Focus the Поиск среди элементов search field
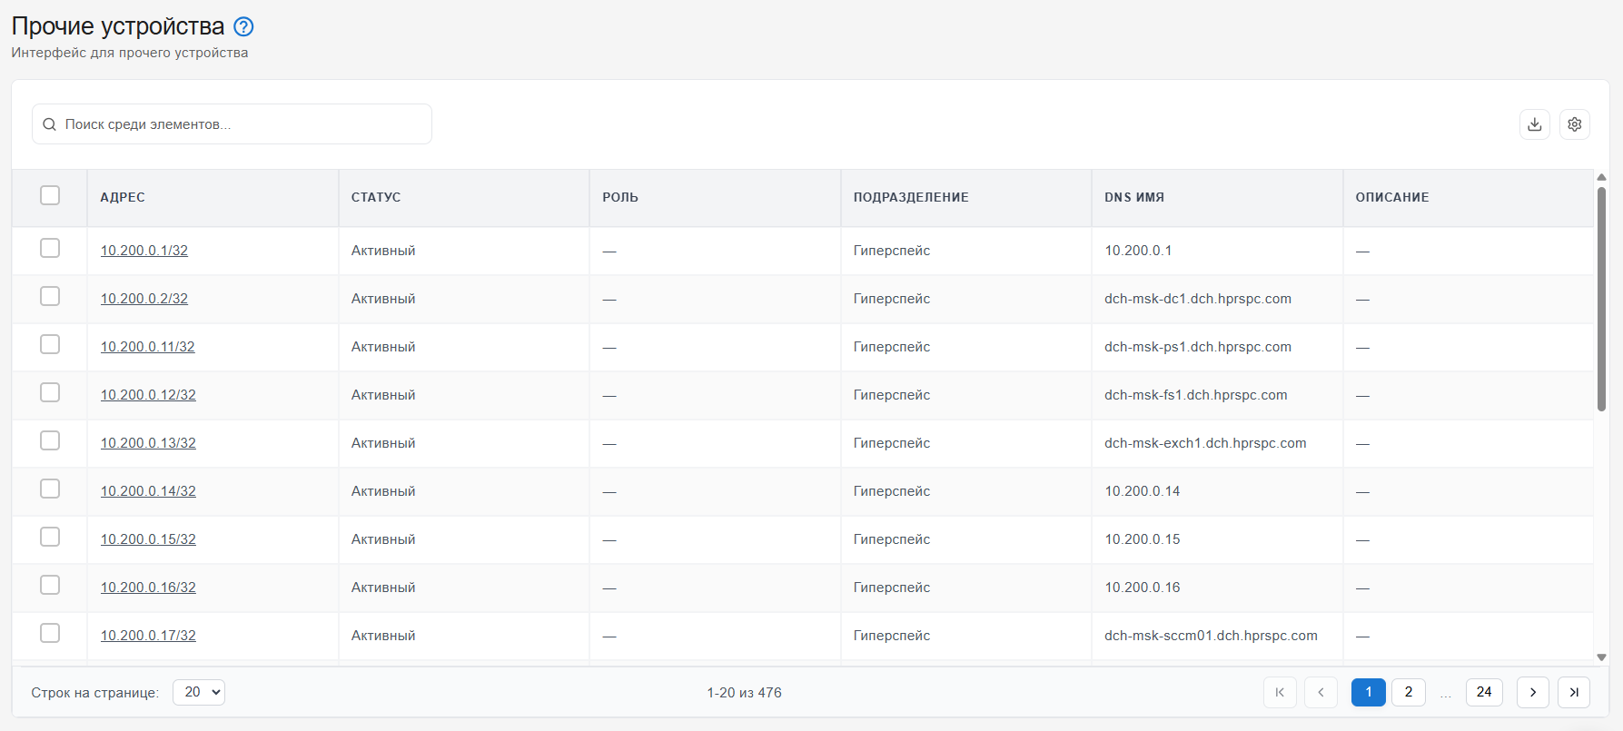This screenshot has width=1623, height=731. (x=232, y=124)
